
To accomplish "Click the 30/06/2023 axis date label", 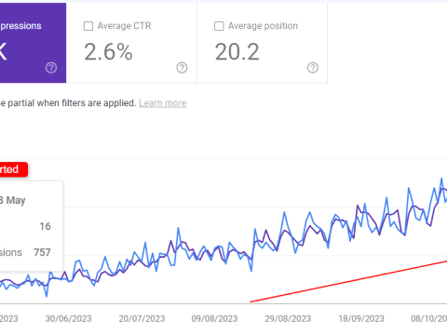I will click(68, 318).
